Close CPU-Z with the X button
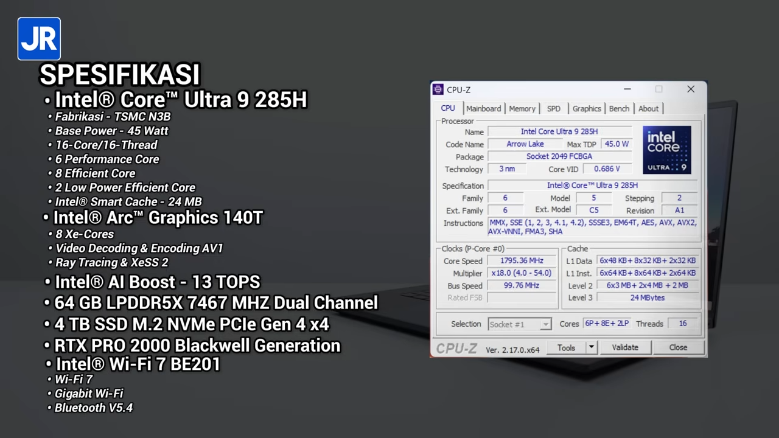Image resolution: width=779 pixels, height=438 pixels. tap(691, 89)
